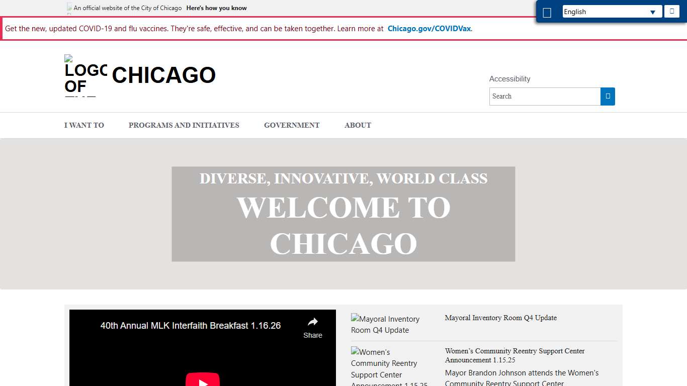Expand the I WANT TO menu

click(84, 125)
